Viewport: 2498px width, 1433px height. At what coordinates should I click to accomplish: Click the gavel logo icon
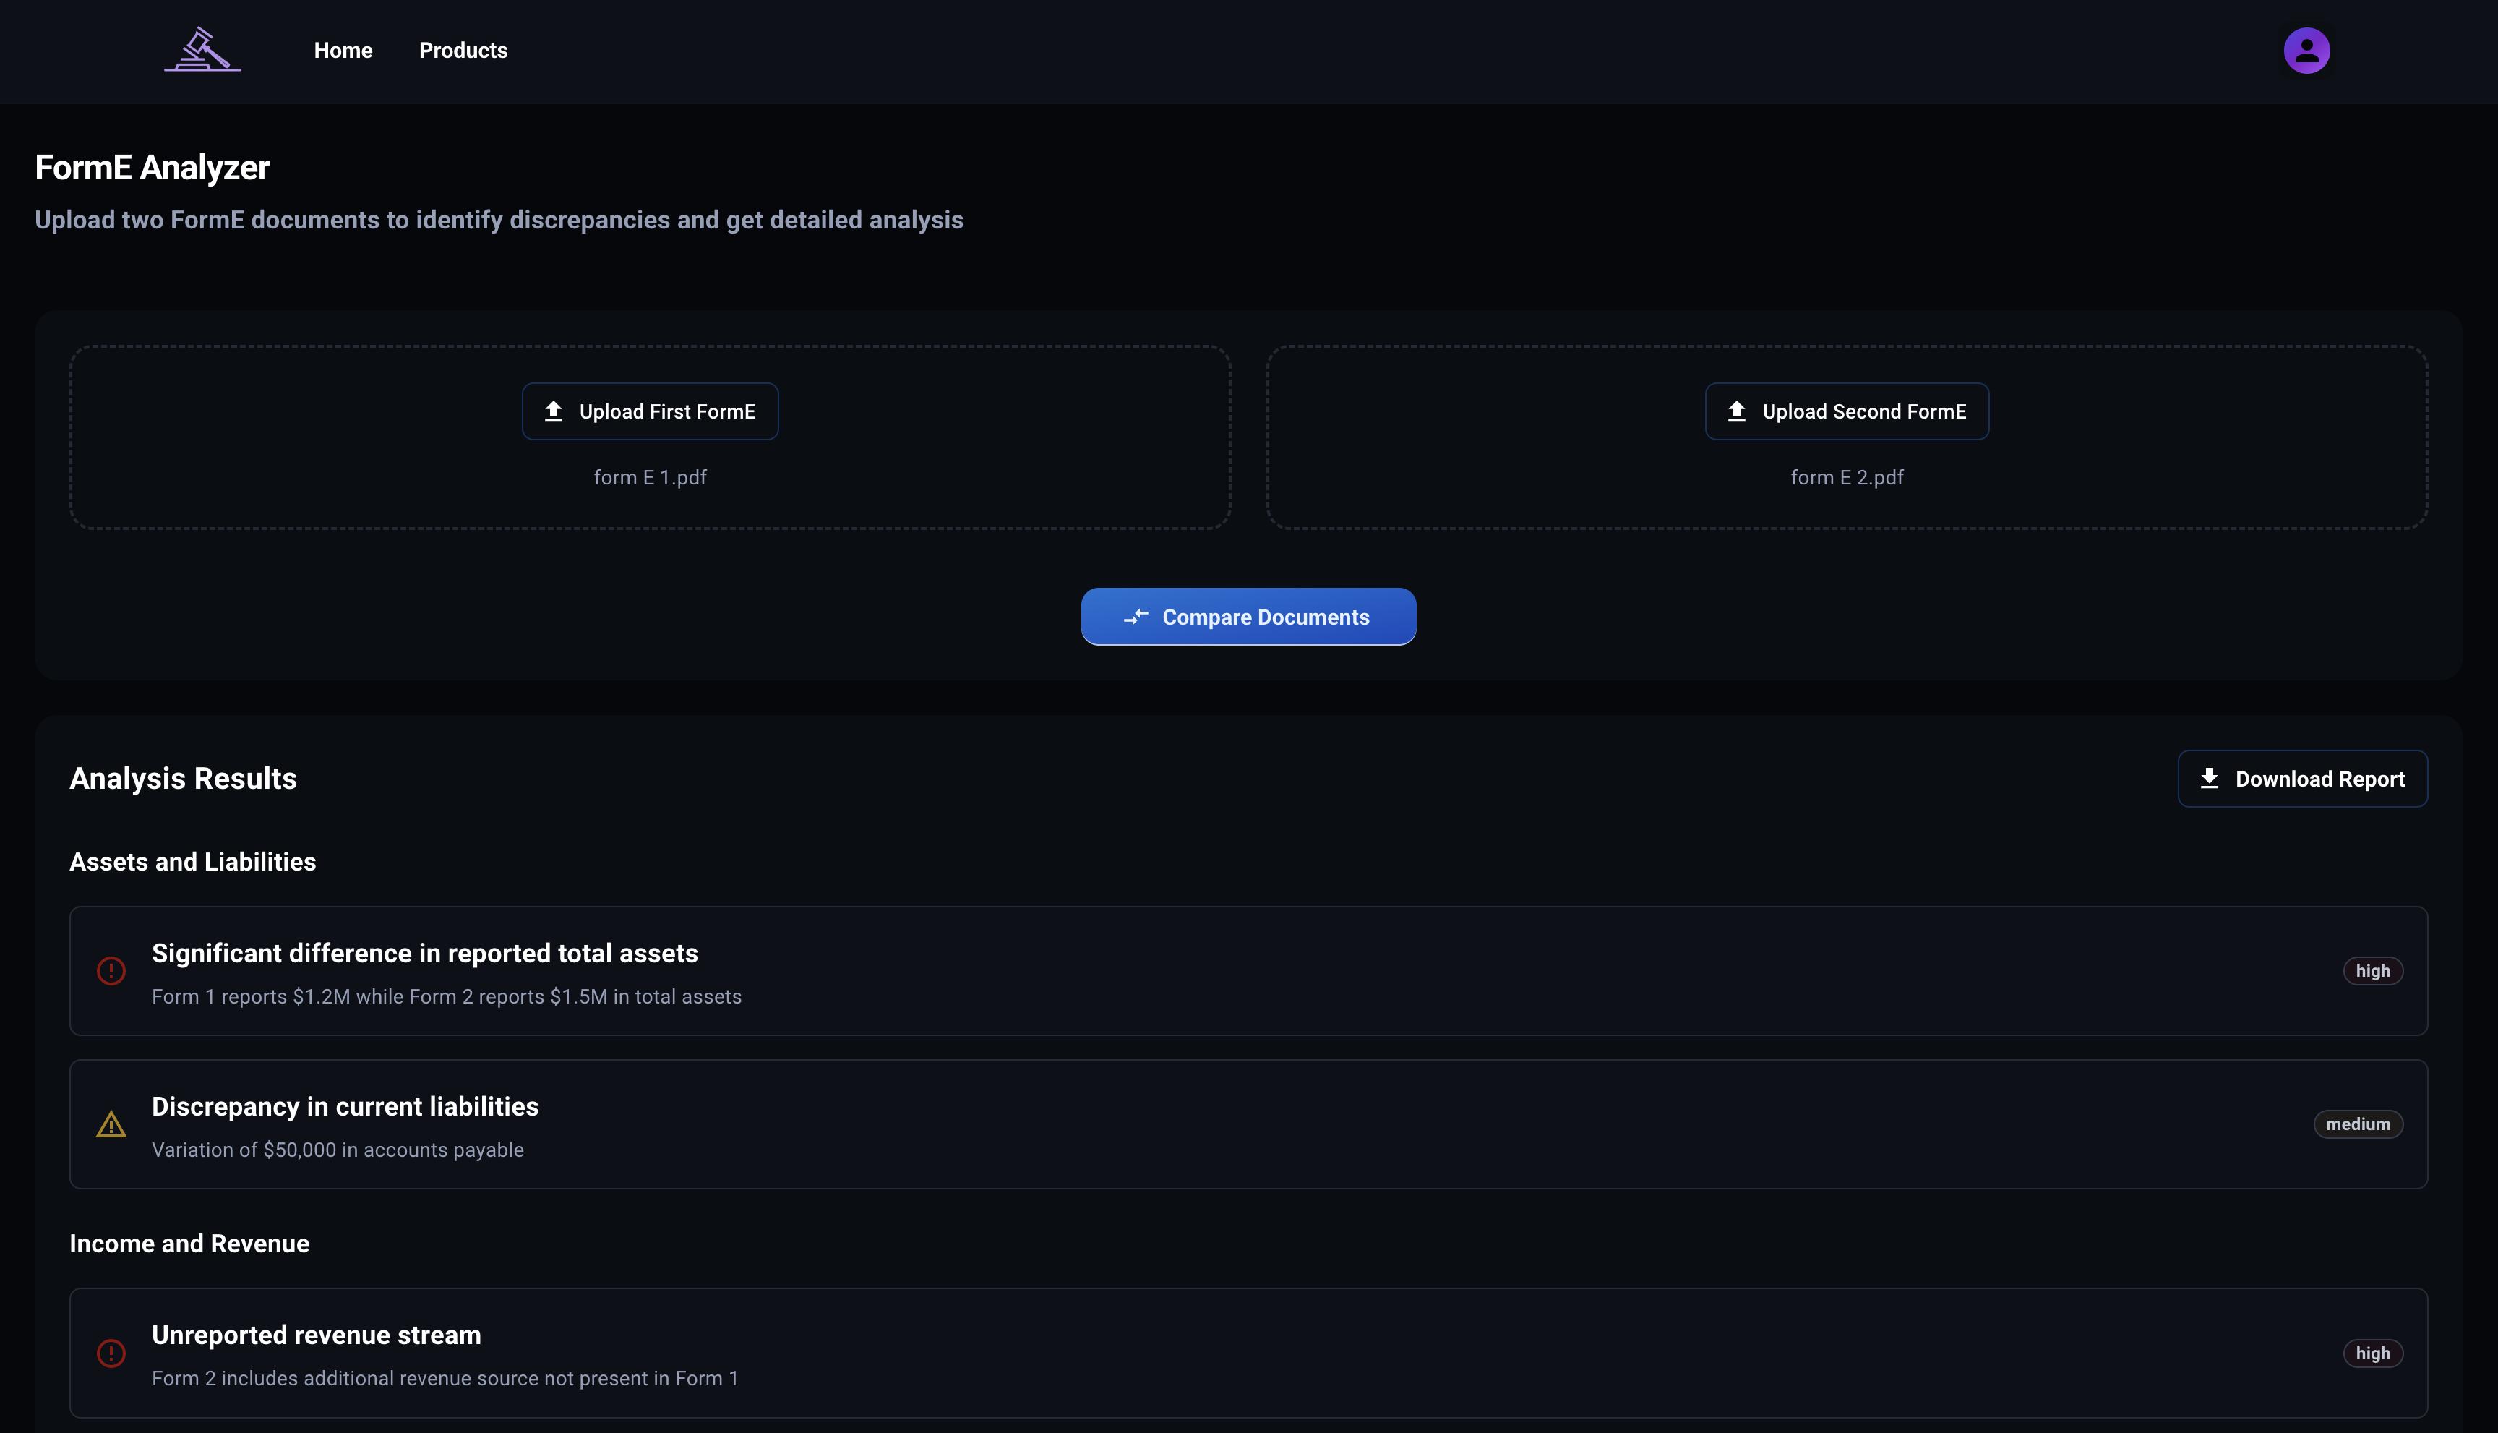[202, 49]
